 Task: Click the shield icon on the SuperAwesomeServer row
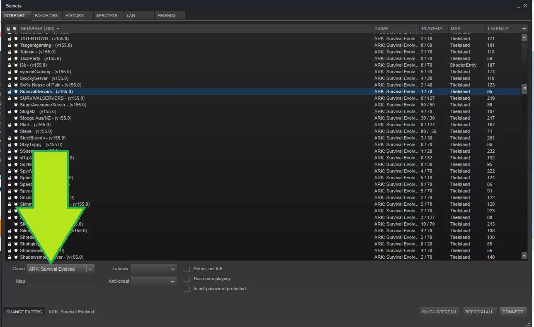tap(15, 105)
